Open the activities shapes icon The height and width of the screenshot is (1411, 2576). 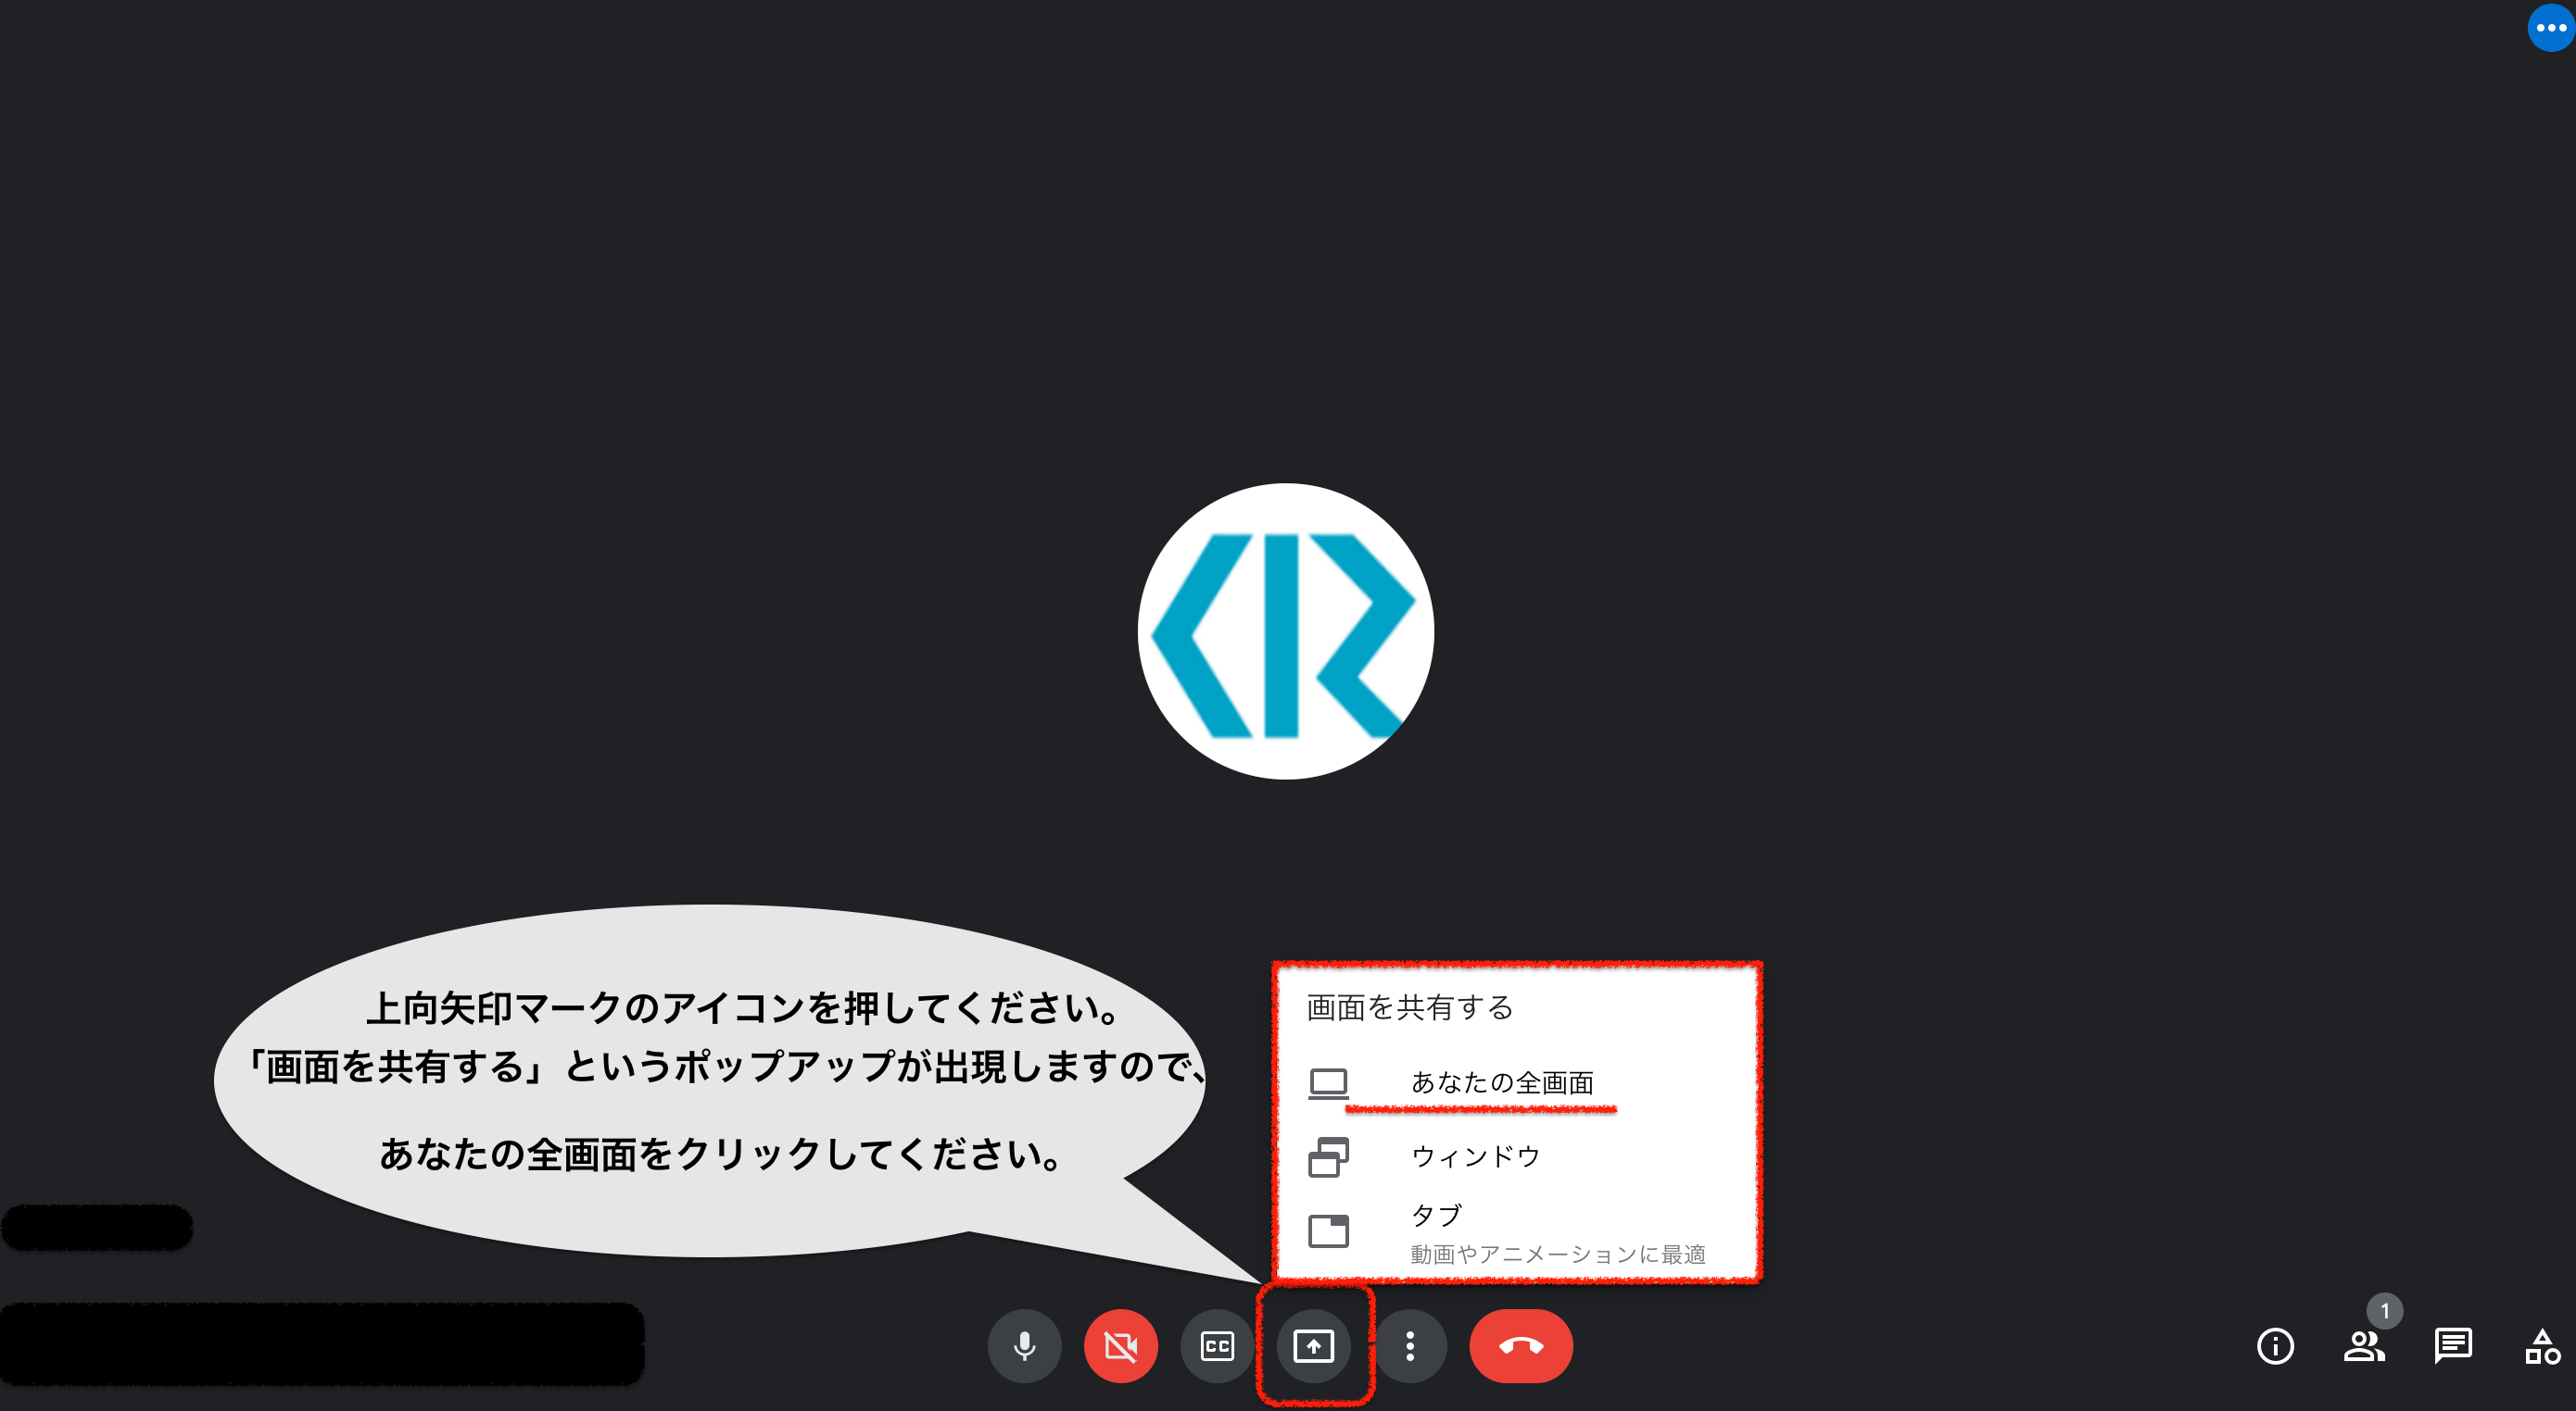click(x=2541, y=1346)
